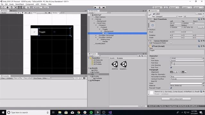Open the Account dropdown
Viewport: 205px width, 115px height.
pyautogui.click(x=174, y=8)
